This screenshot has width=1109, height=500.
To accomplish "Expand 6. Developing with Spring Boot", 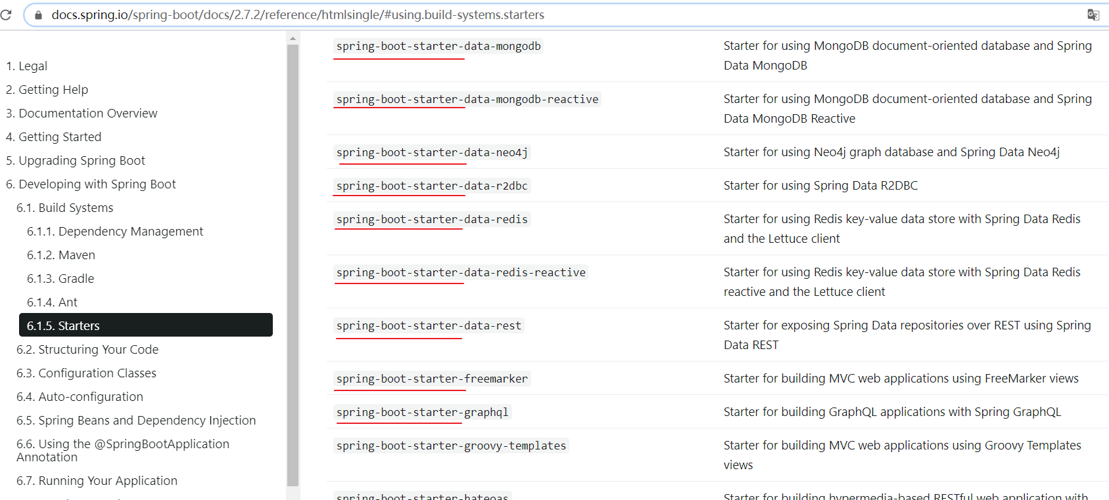I will point(91,184).
